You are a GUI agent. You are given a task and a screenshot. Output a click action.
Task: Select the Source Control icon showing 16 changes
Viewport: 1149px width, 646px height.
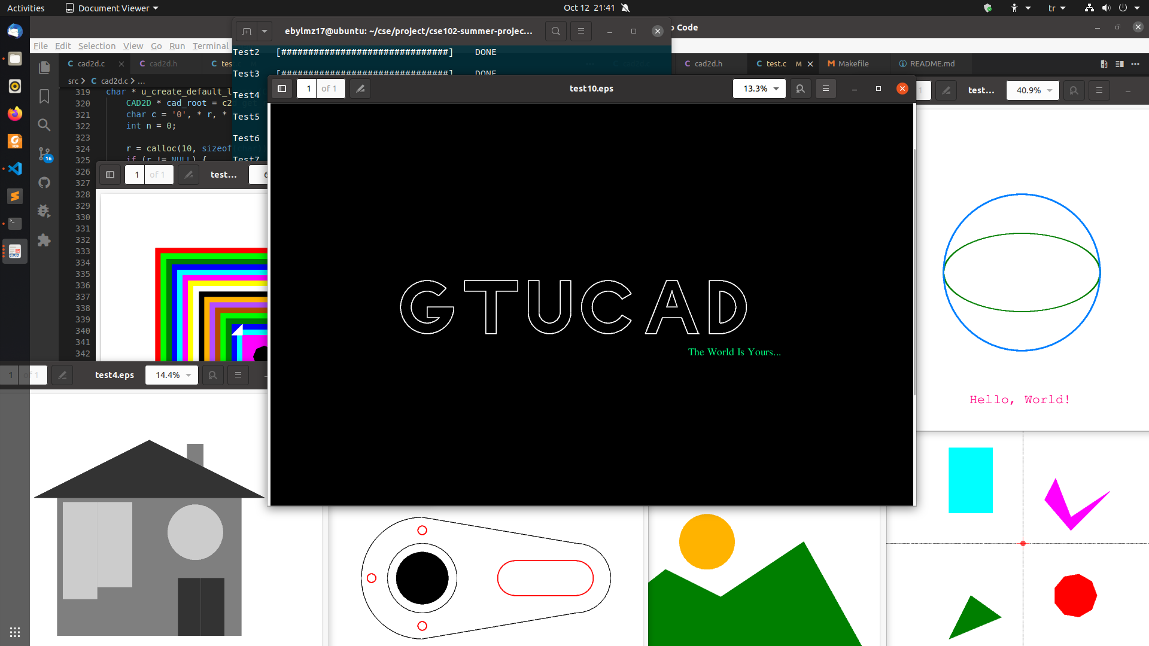[44, 154]
